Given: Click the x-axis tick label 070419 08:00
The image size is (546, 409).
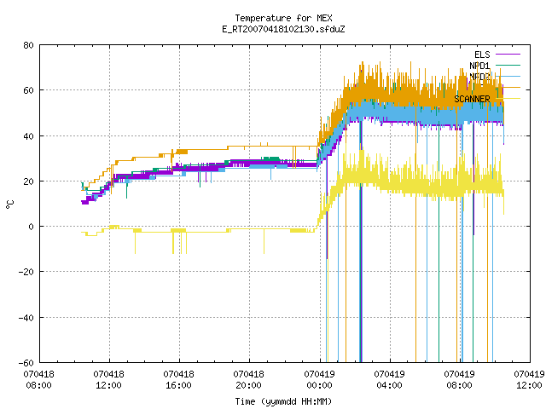Looking at the screenshot, I should (459, 380).
